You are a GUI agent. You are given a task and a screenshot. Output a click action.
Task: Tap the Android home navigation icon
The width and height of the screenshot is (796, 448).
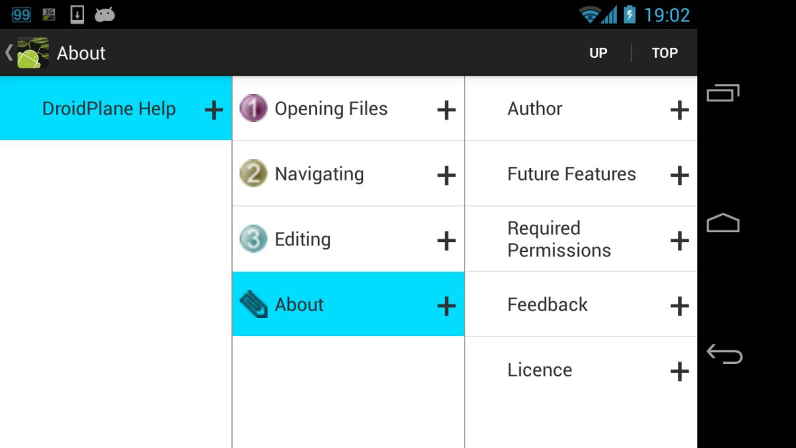pyautogui.click(x=723, y=223)
